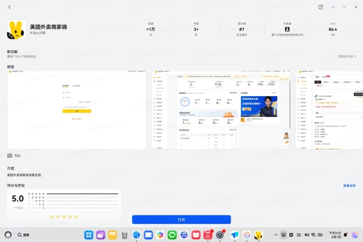
Task: Open the purple multitasking window icon
Action: [x=100, y=235]
